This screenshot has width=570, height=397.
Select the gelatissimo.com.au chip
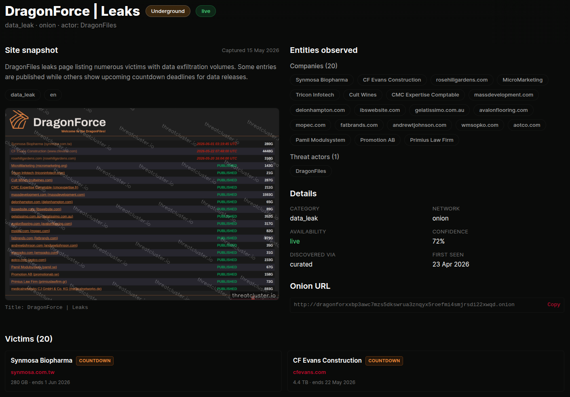[x=439, y=110]
